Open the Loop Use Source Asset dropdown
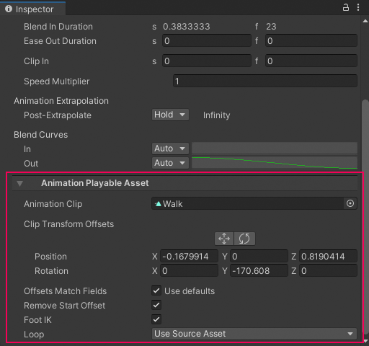 pyautogui.click(x=254, y=334)
